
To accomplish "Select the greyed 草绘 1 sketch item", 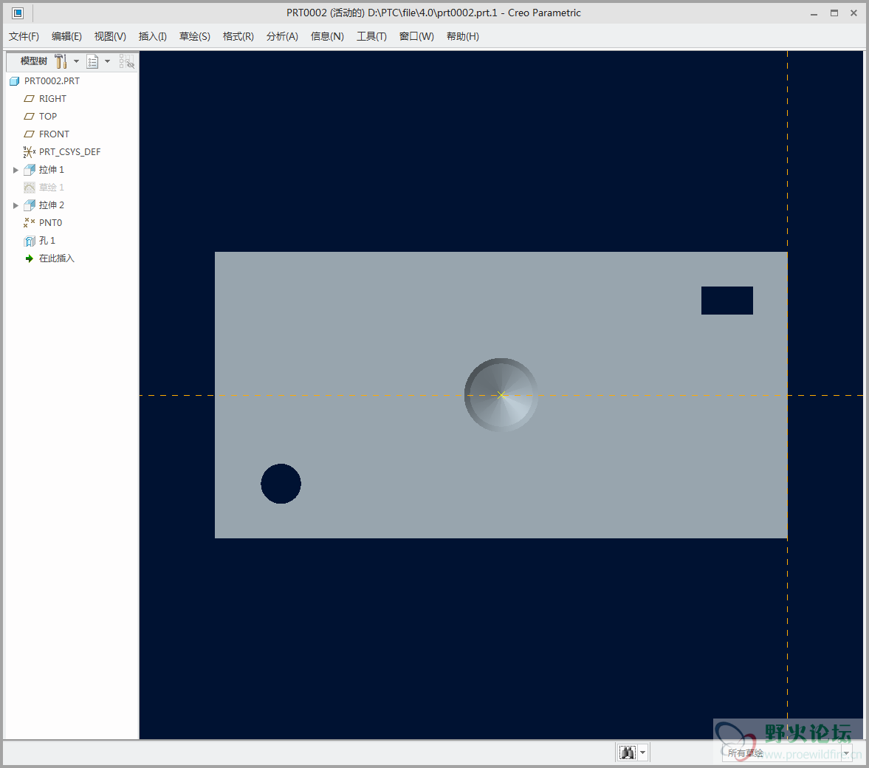I will (x=44, y=188).
